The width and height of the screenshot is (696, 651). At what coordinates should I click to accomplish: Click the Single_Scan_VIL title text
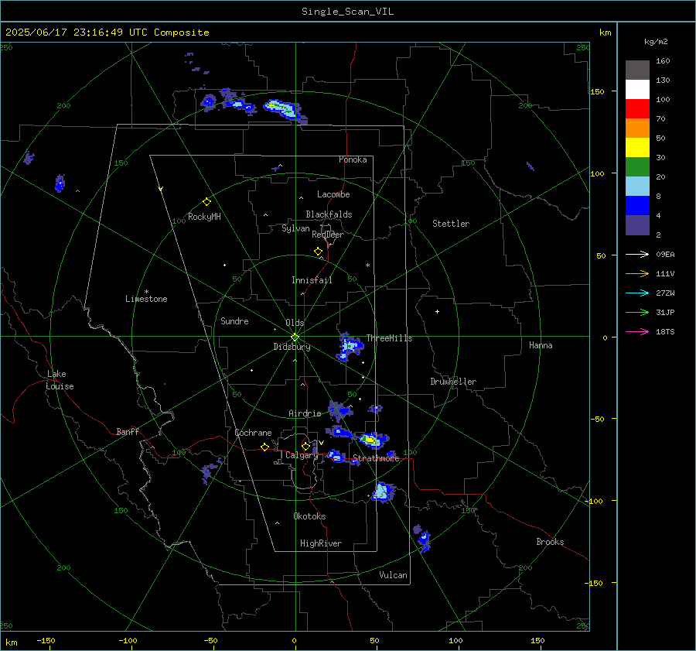(347, 12)
